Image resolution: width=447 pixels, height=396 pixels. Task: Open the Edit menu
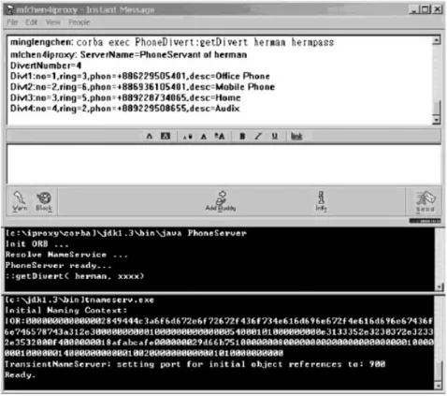pos(32,22)
